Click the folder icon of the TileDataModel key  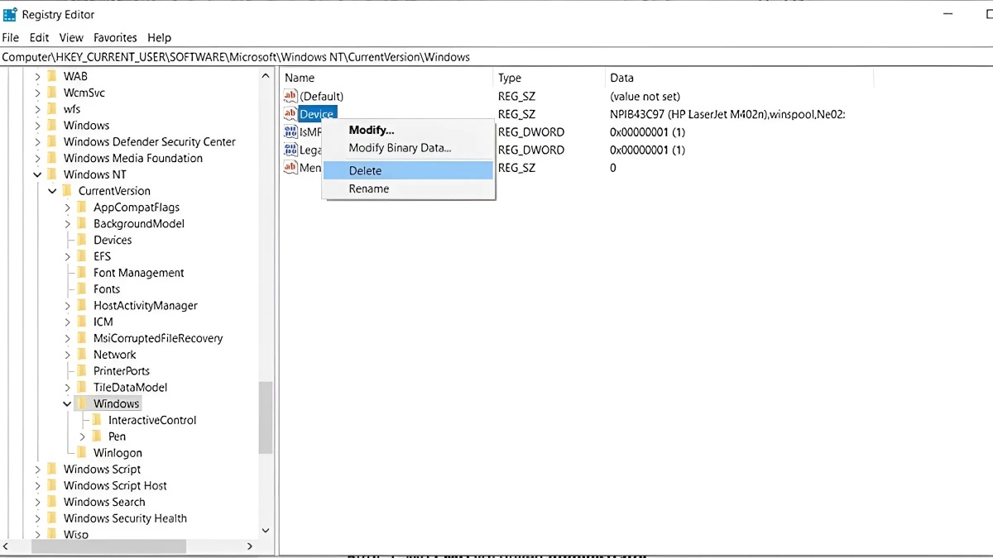pos(82,387)
